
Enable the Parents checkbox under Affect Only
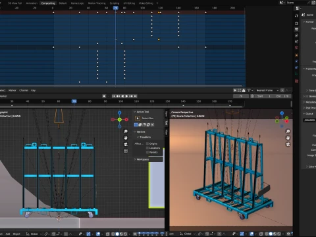coord(147,152)
